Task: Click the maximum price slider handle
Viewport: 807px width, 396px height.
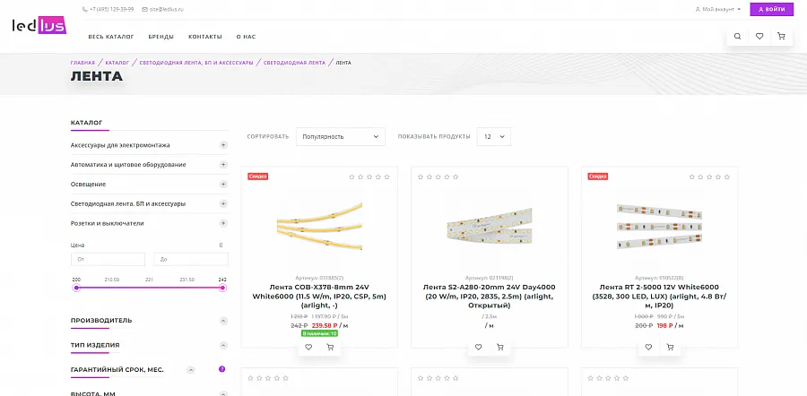Action: coord(223,288)
